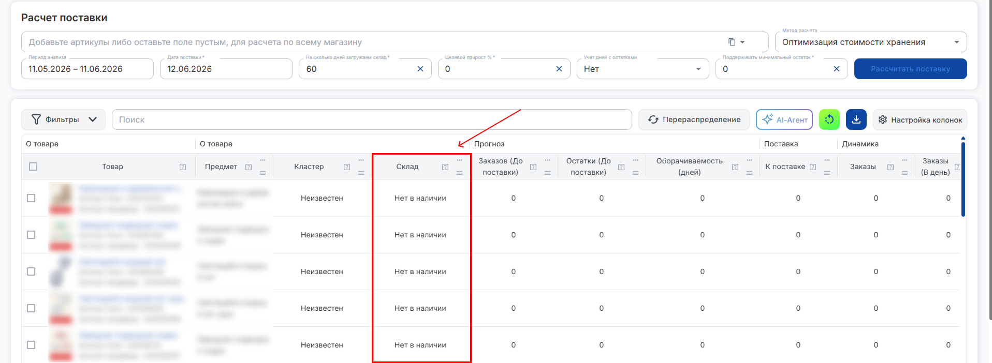Viewport: 992px width, 363px height.
Task: Click the help icon in the Товар column
Action: pyautogui.click(x=183, y=167)
